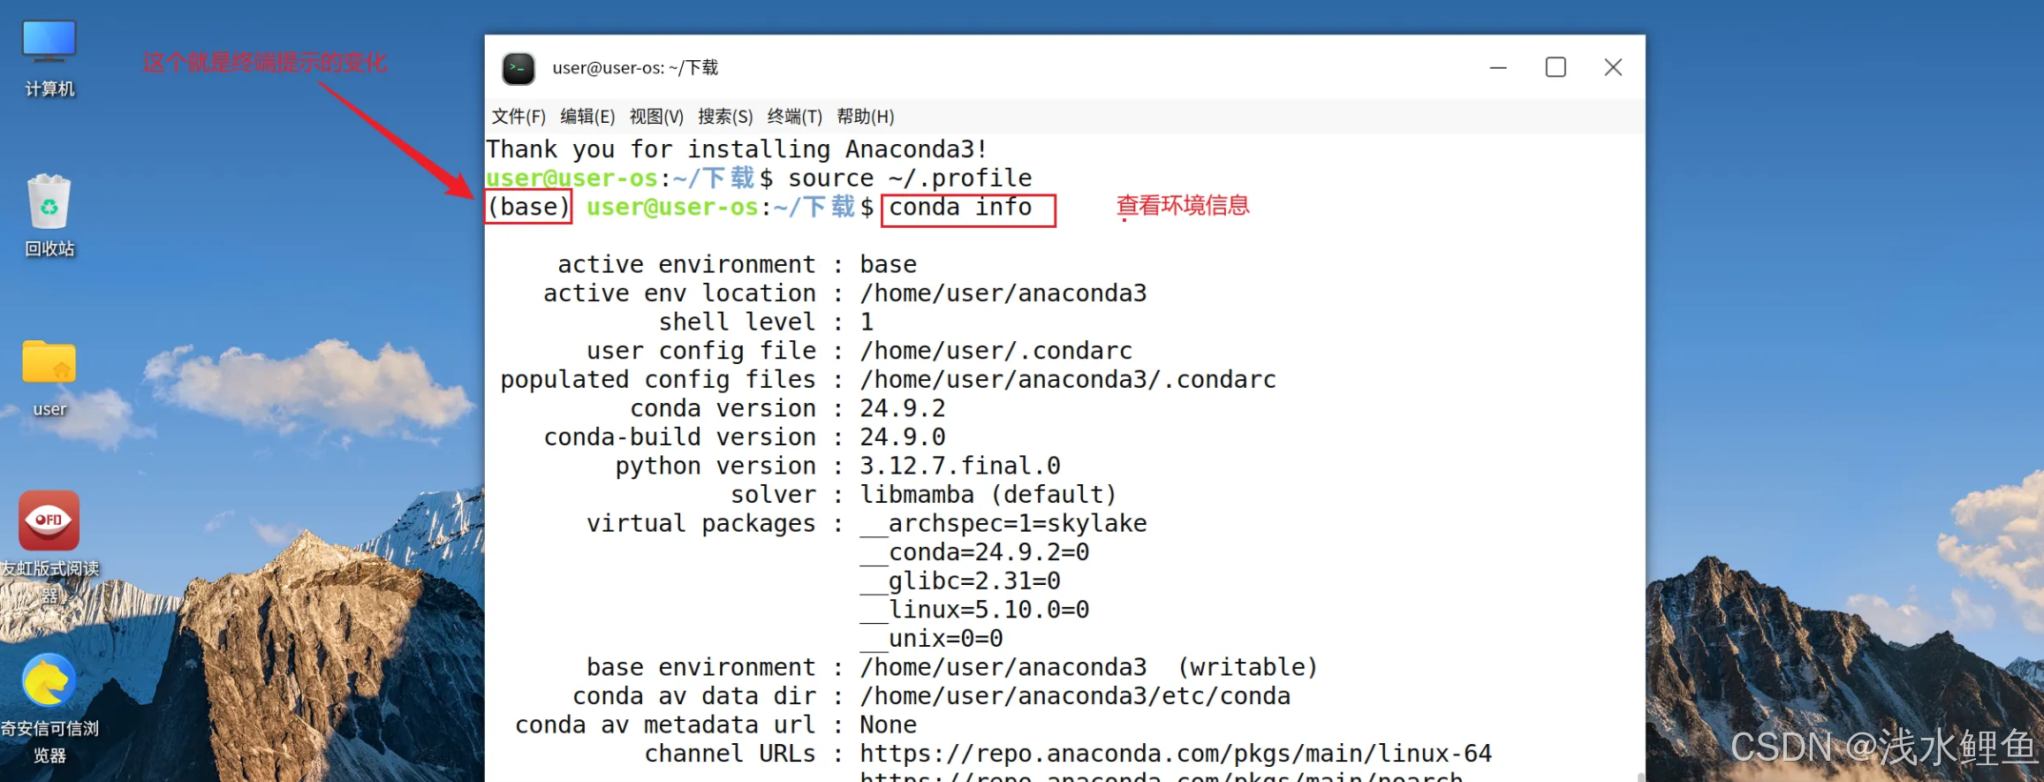Open the 终端(T) menu
Image resolution: width=2044 pixels, height=782 pixels.
794,117
